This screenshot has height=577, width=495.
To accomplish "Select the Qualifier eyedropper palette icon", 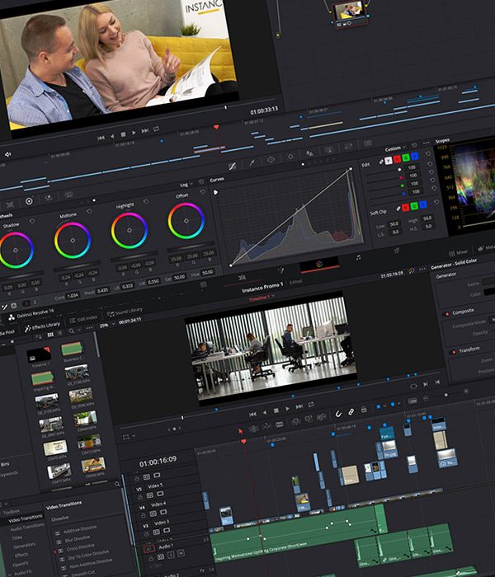I will point(252,162).
